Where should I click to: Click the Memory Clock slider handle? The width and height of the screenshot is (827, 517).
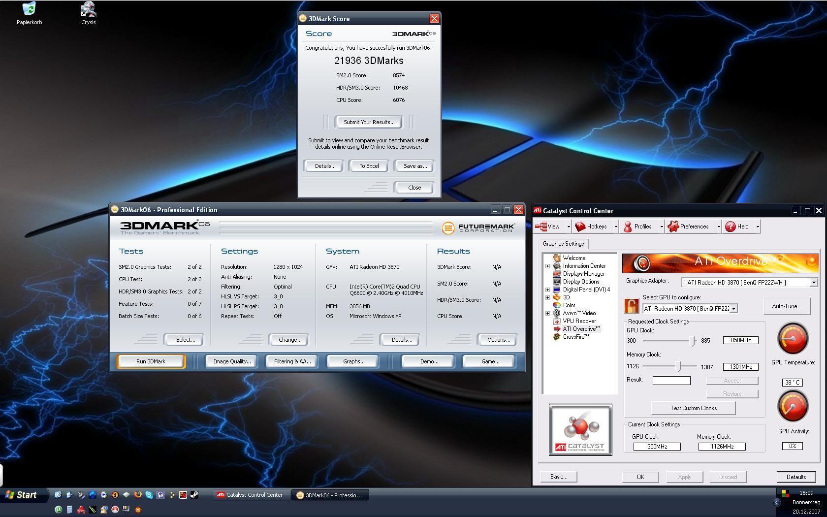tap(679, 367)
